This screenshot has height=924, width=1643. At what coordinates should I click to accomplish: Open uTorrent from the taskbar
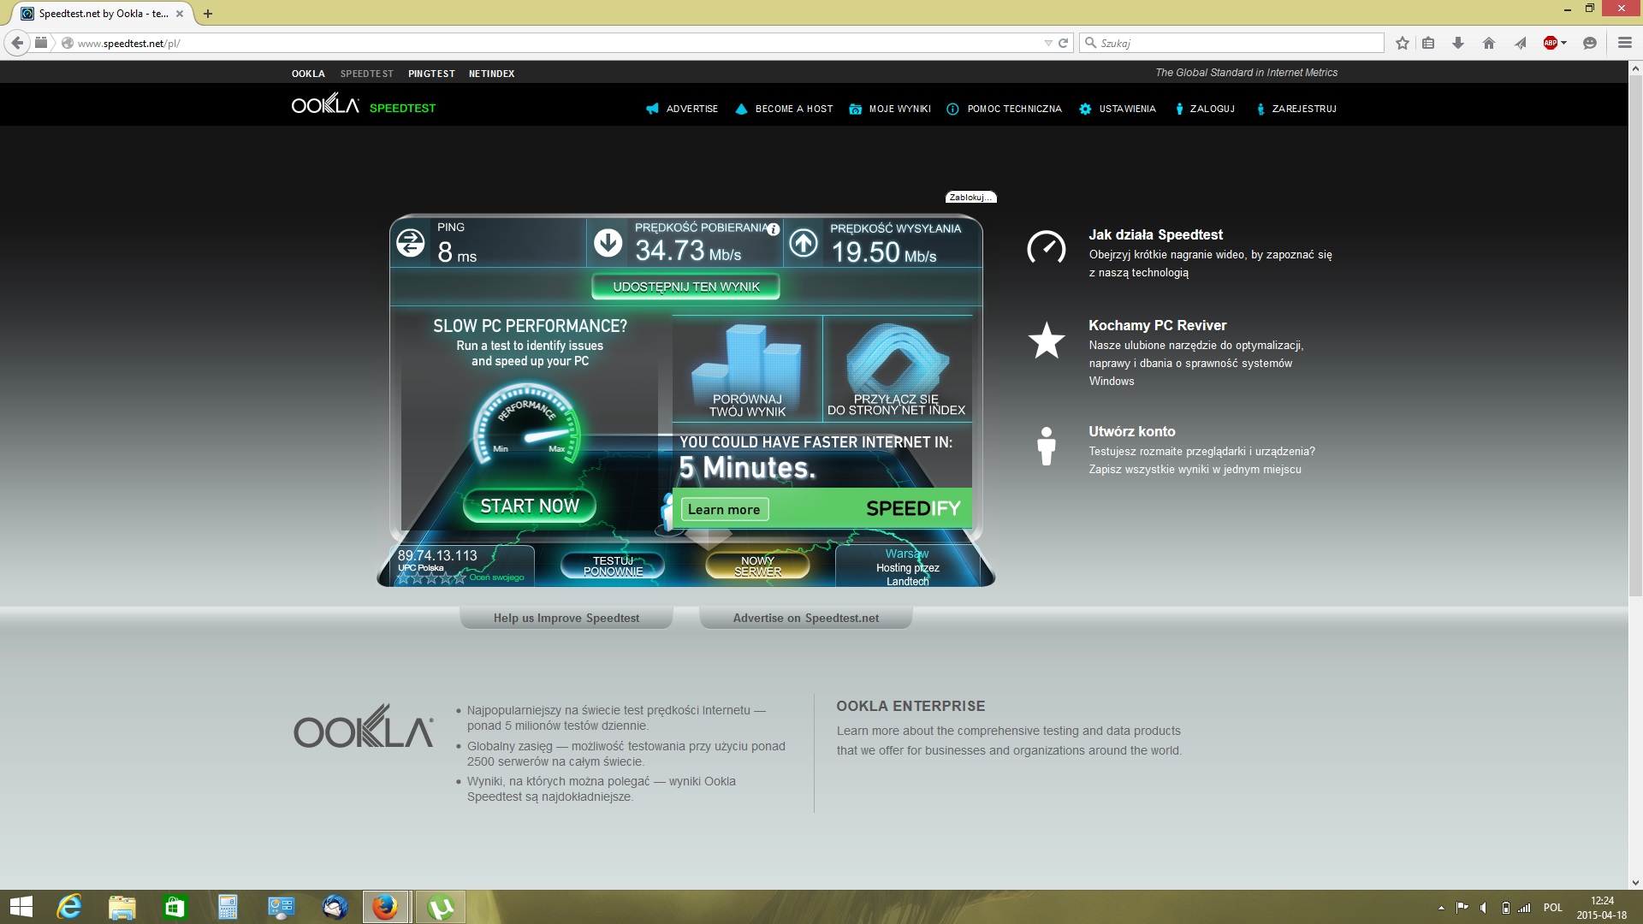pyautogui.click(x=441, y=907)
